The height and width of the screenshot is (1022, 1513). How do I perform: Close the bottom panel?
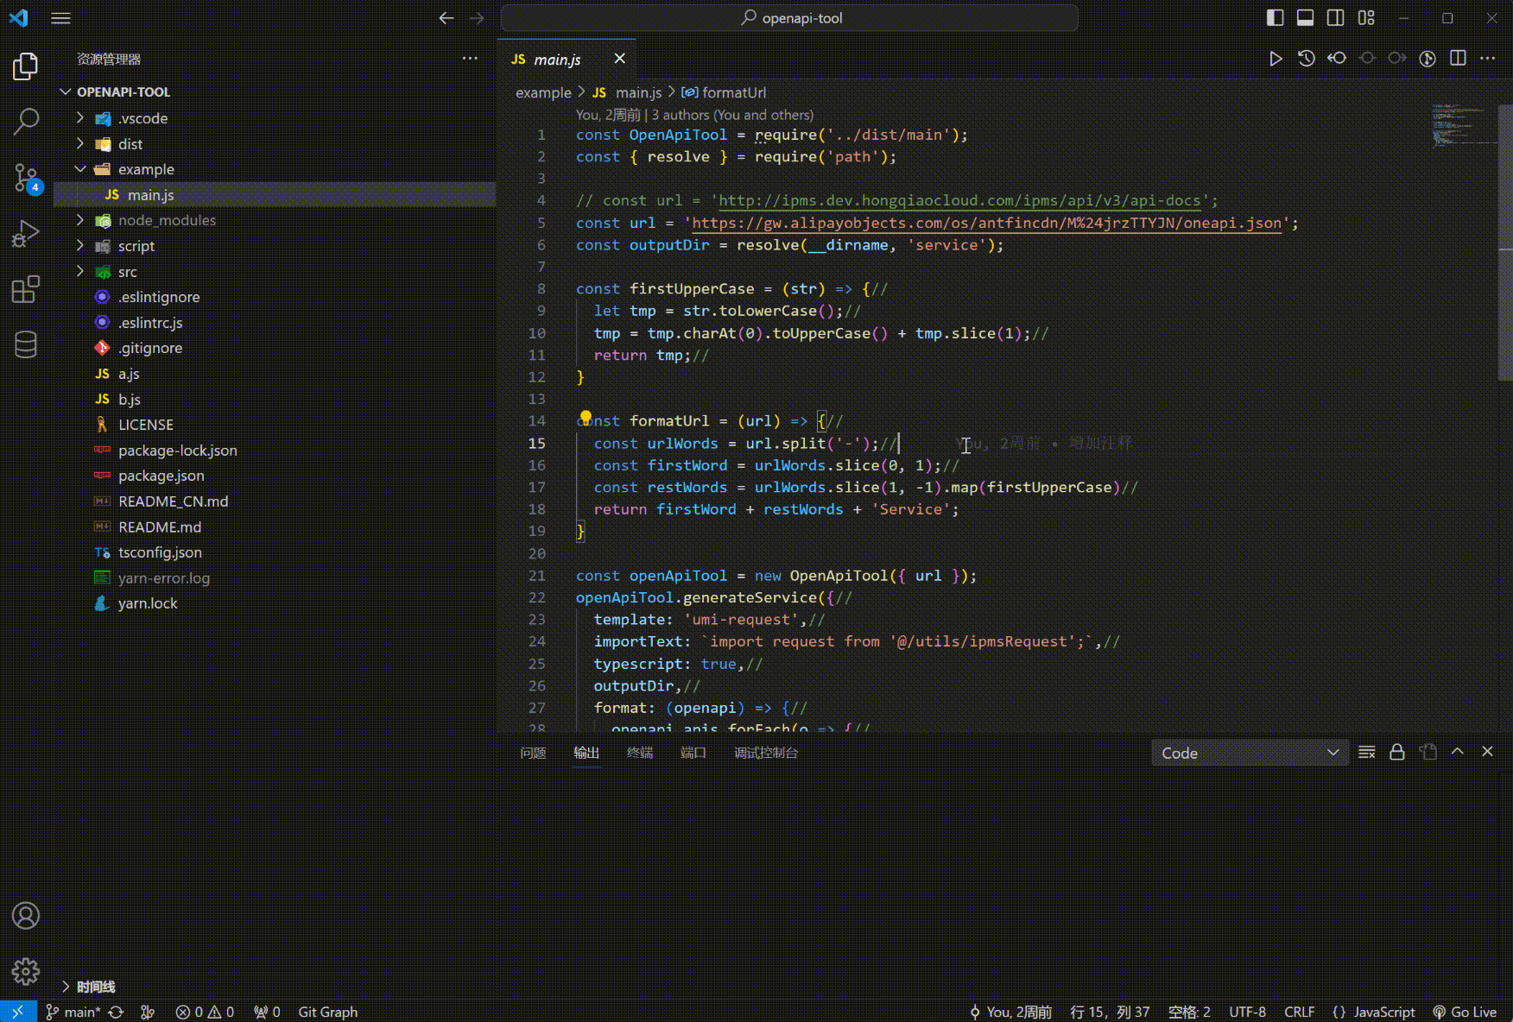(x=1487, y=752)
